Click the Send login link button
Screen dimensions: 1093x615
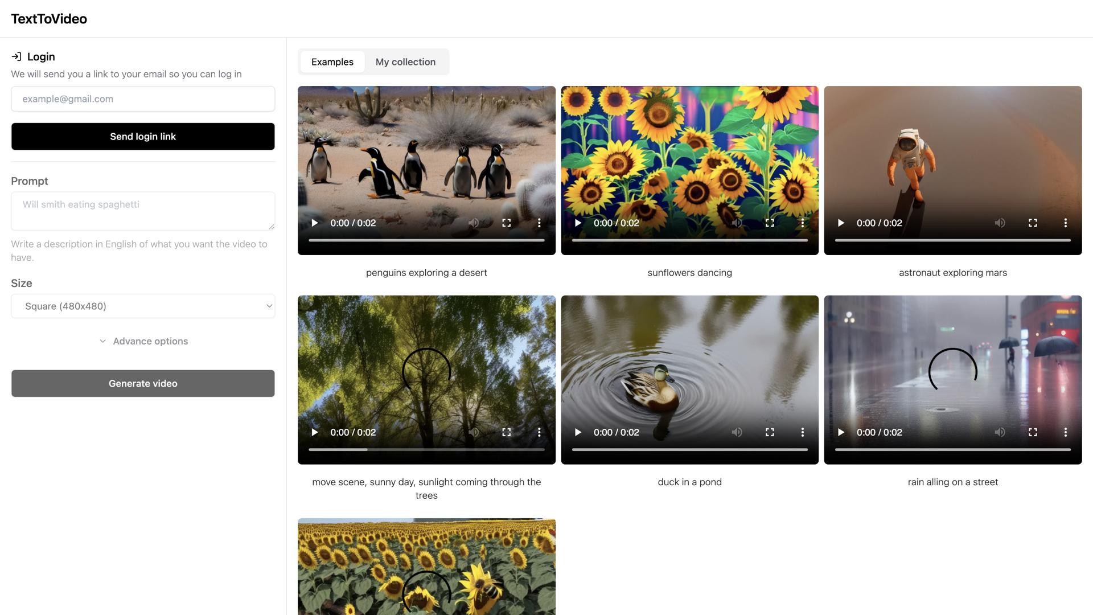pos(143,137)
